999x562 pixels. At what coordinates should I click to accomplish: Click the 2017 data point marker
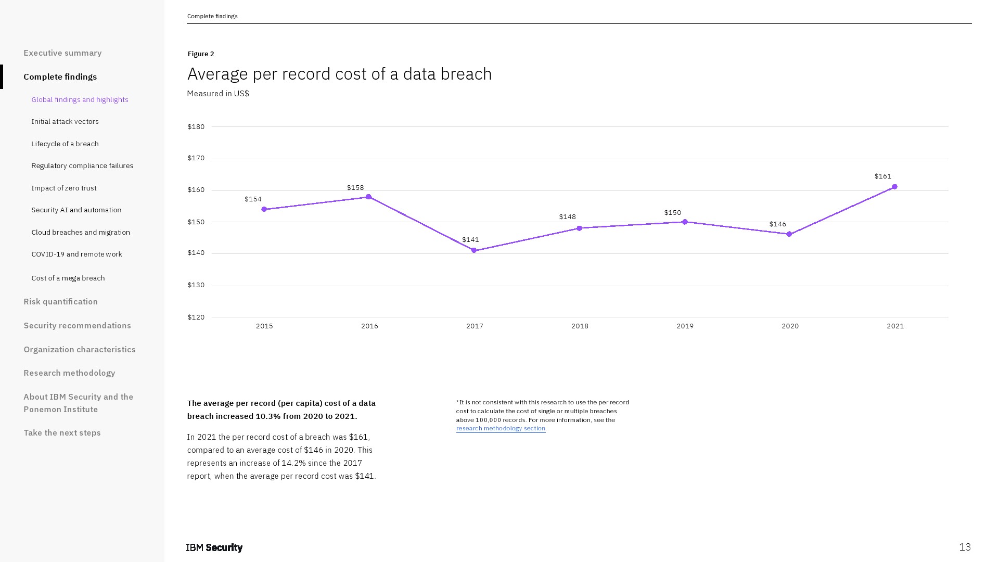tap(474, 250)
